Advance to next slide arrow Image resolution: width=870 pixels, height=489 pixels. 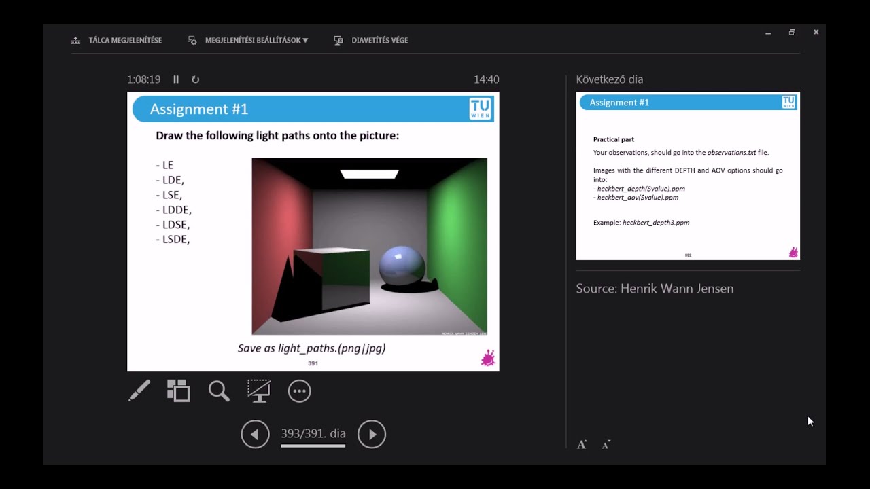point(372,434)
